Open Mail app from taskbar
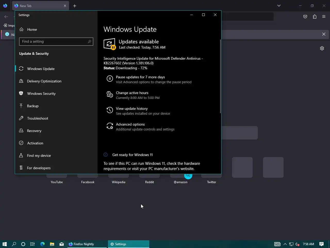The height and width of the screenshot is (248, 330). click(61, 244)
